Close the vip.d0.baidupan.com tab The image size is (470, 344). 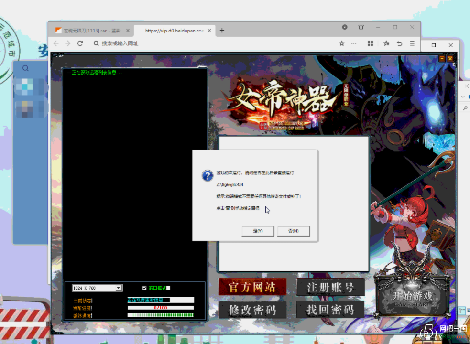click(x=209, y=31)
